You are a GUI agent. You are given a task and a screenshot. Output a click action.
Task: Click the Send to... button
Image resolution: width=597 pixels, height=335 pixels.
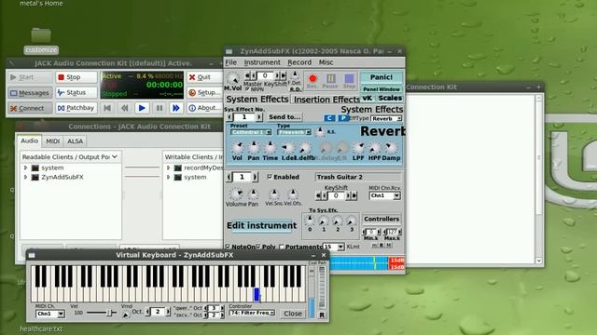pyautogui.click(x=285, y=117)
